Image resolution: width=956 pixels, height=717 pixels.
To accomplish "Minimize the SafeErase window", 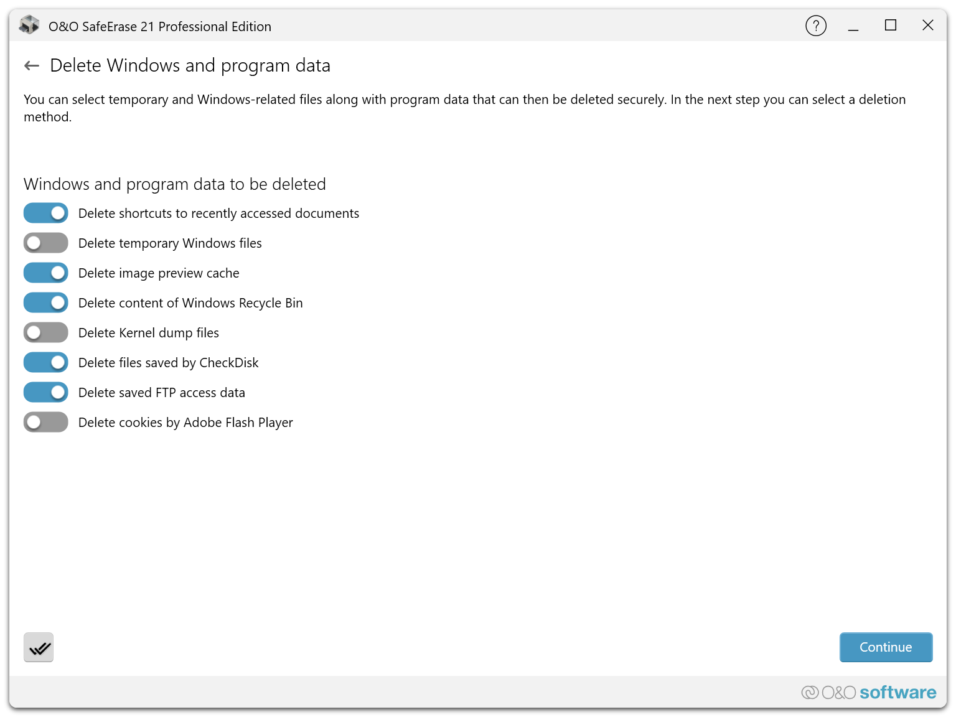I will point(853,26).
